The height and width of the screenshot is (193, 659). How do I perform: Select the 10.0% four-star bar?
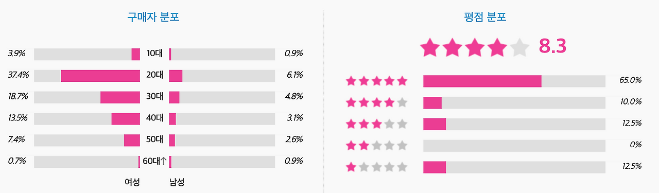pyautogui.click(x=514, y=102)
